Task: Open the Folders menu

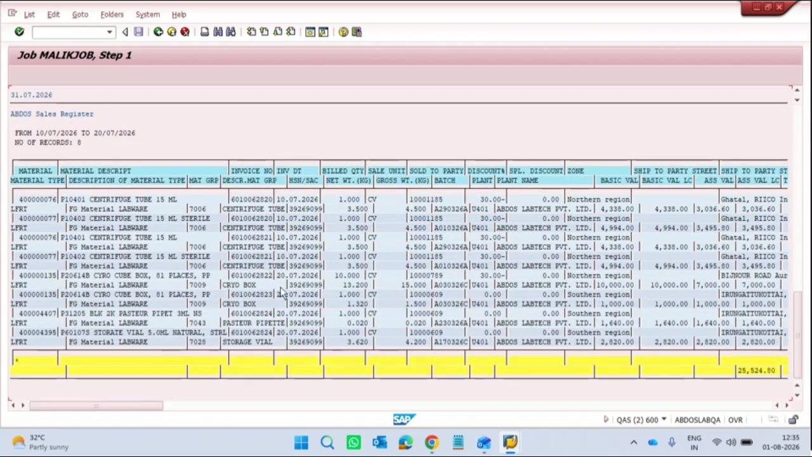Action: click(x=112, y=14)
